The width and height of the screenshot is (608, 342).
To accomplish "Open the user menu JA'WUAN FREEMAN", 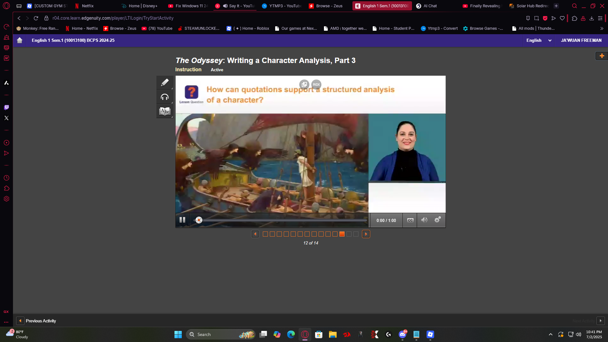I will click(x=581, y=40).
